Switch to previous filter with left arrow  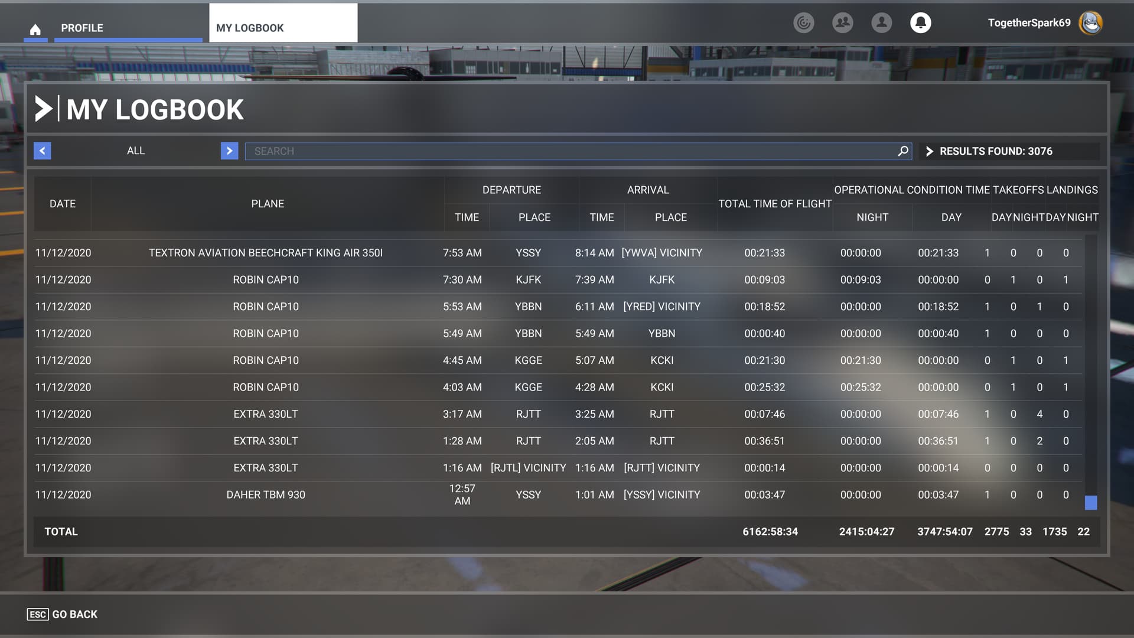click(x=43, y=151)
